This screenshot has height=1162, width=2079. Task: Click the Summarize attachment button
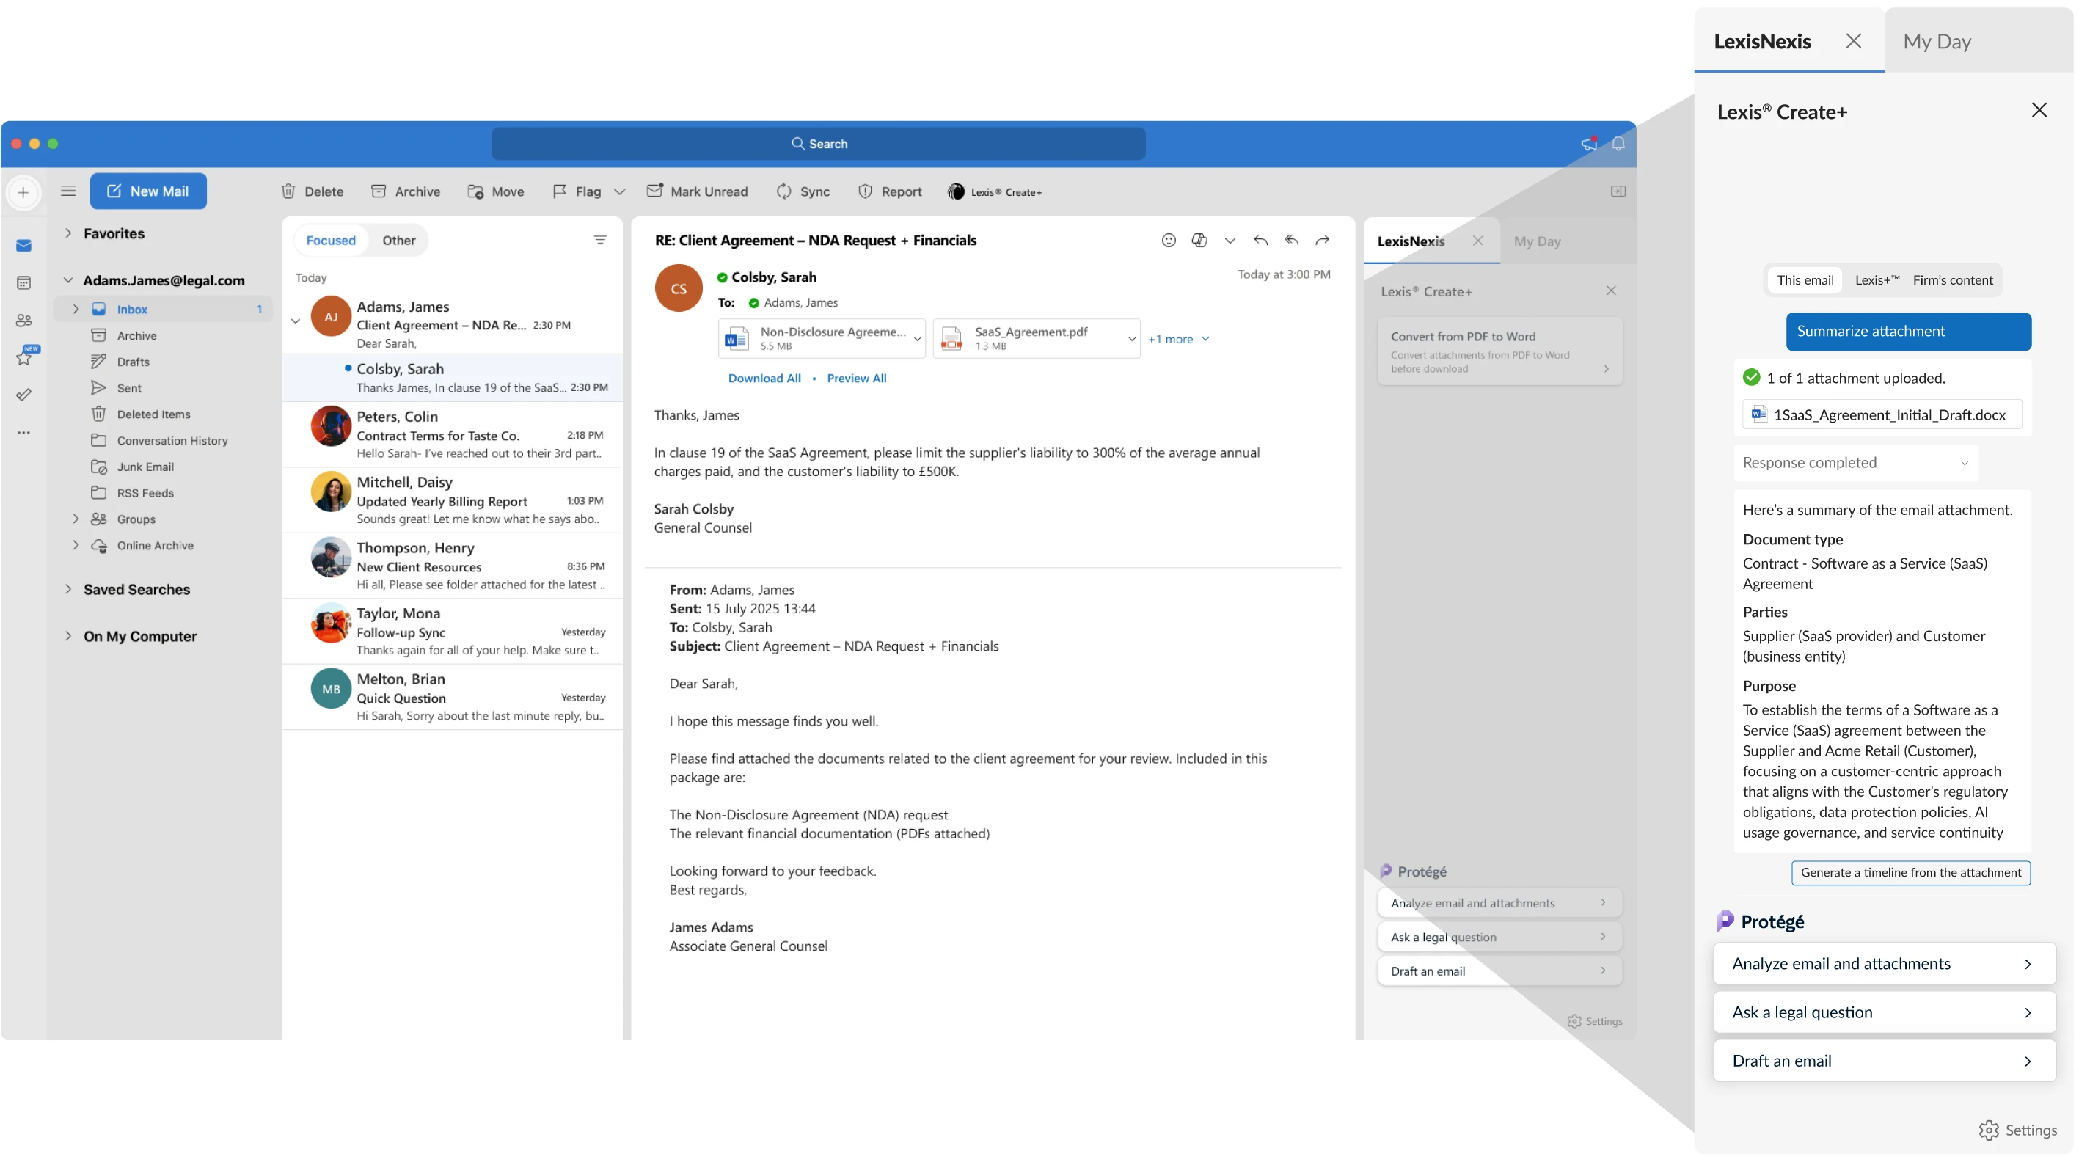pyautogui.click(x=1908, y=331)
